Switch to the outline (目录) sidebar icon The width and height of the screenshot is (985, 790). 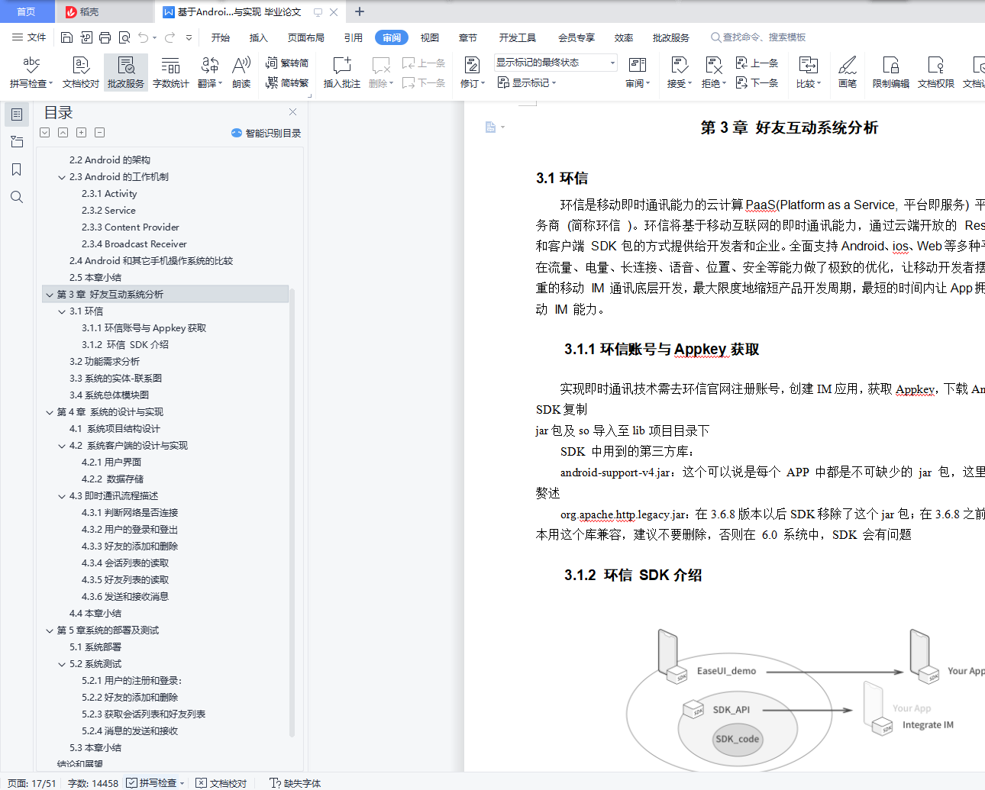[17, 114]
